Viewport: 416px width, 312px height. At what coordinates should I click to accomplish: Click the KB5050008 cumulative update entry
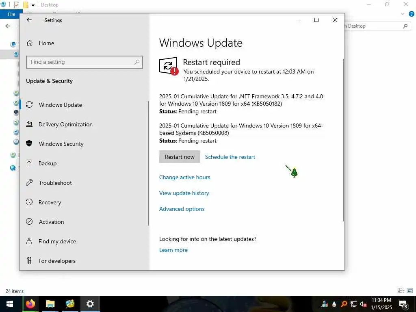241,133
